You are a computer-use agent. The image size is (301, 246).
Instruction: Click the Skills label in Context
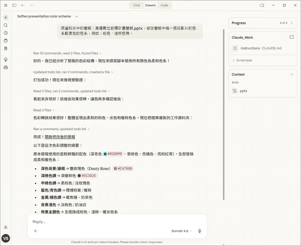point(235,82)
